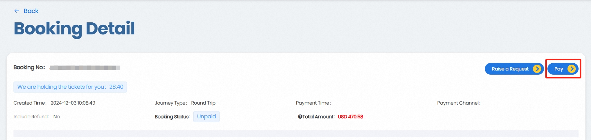The height and width of the screenshot is (140, 591).
Task: Click the Pay button
Action: (559, 69)
